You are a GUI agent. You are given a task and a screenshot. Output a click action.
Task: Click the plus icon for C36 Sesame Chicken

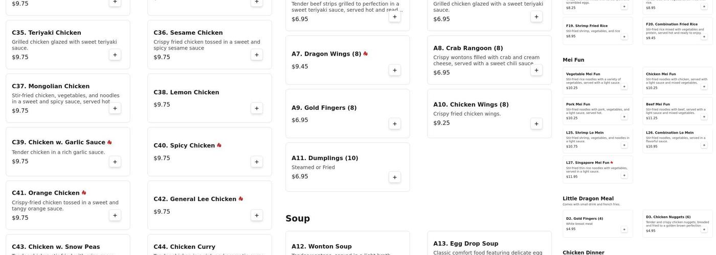(x=257, y=55)
